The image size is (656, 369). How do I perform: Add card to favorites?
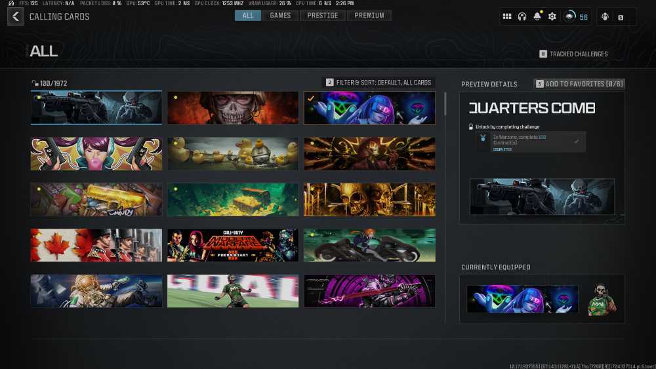coord(579,84)
